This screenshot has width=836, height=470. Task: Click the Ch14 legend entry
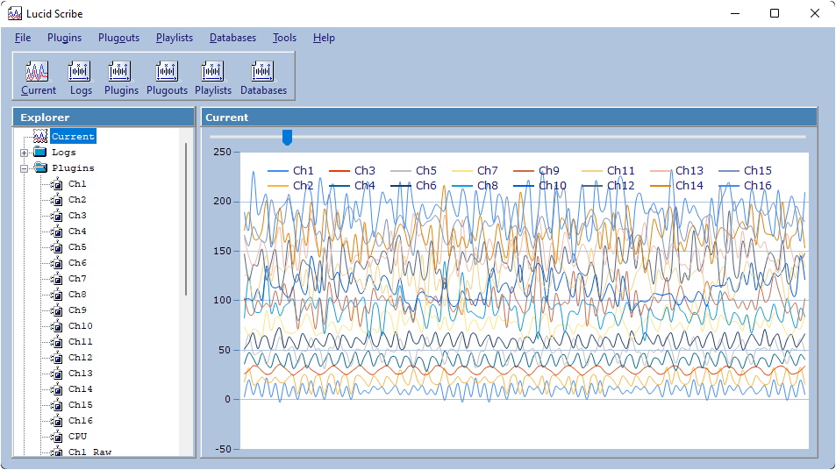677,185
